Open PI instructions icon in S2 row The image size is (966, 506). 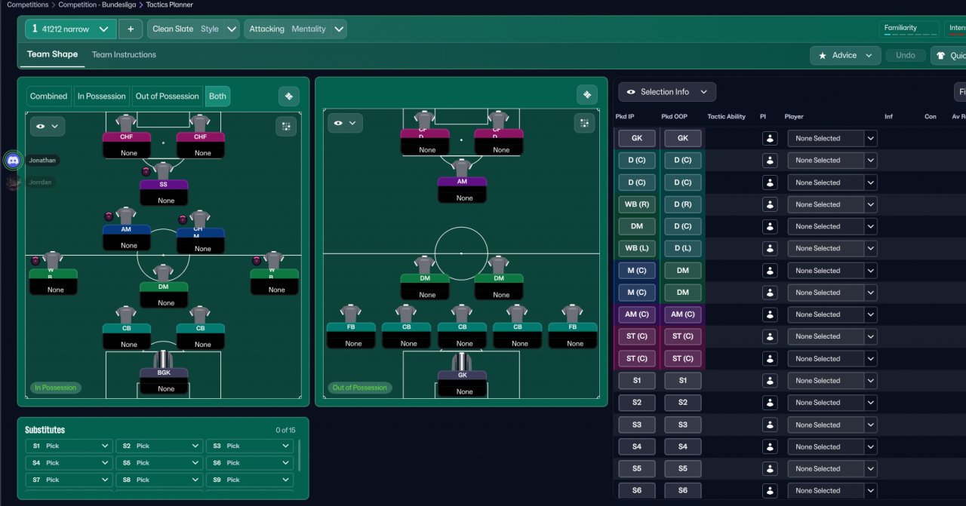click(770, 403)
